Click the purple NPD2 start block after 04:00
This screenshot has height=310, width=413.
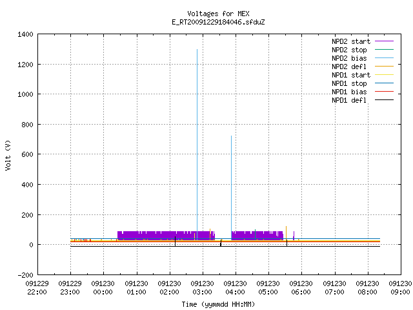point(257,235)
